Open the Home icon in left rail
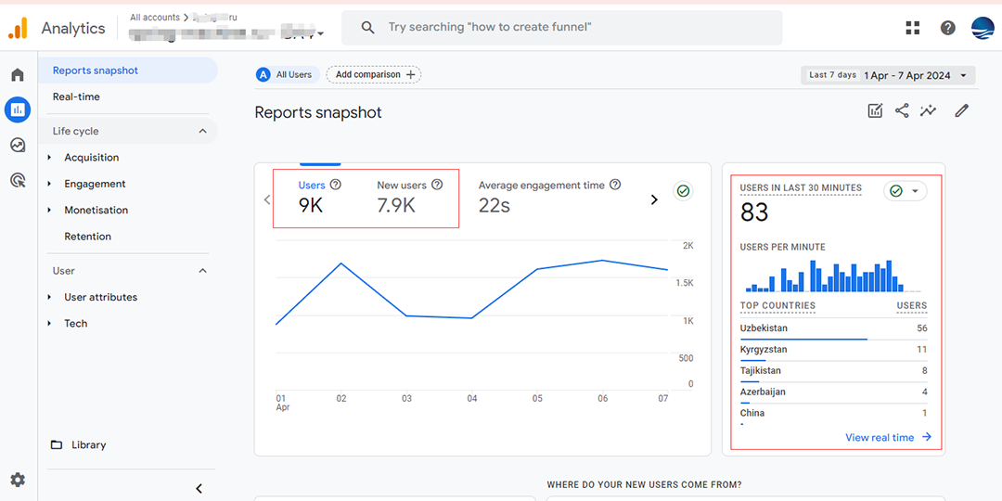This screenshot has height=501, width=1002. click(x=18, y=75)
